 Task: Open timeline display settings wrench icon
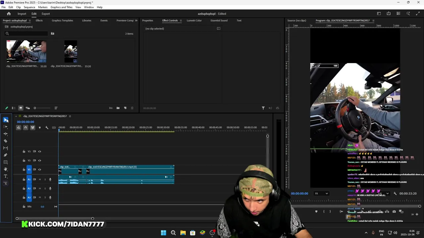(x=47, y=128)
